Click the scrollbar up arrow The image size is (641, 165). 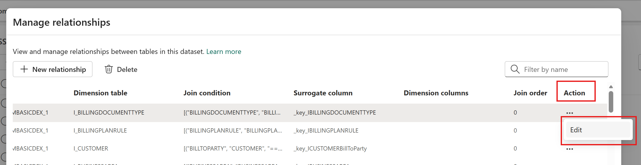pos(611,87)
